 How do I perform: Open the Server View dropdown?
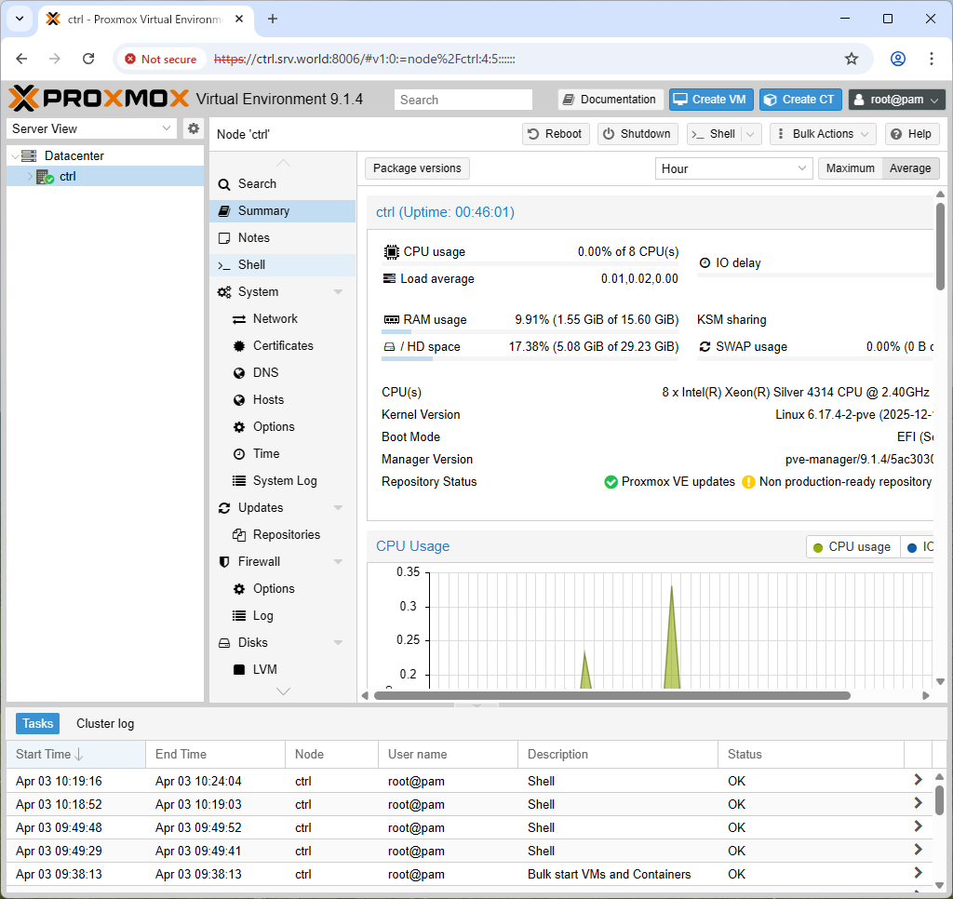tap(91, 128)
